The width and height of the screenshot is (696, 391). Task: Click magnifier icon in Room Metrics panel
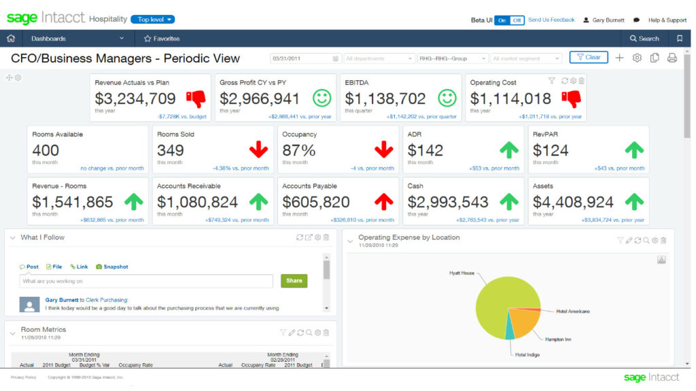309,333
